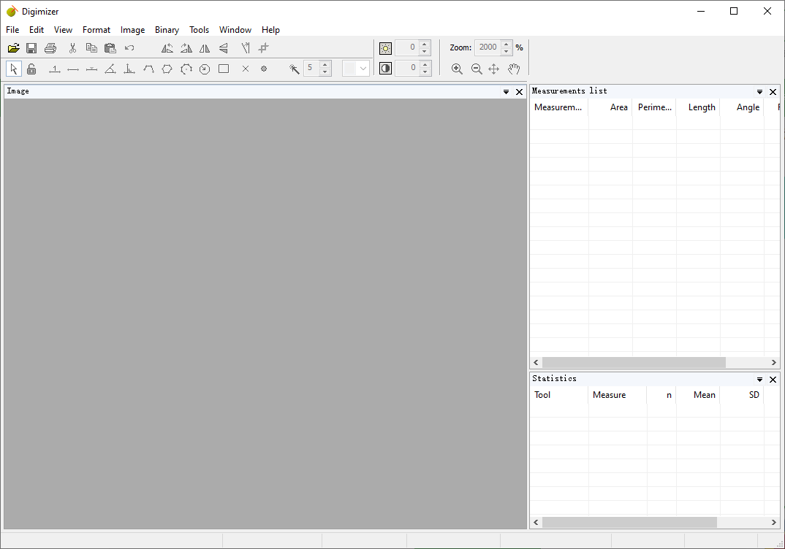Image resolution: width=785 pixels, height=549 pixels.
Task: Rotate image left (counterclockwise) icon
Action: pyautogui.click(x=167, y=48)
